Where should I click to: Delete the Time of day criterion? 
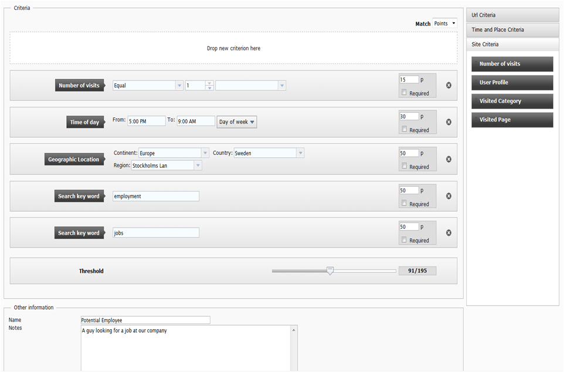[x=449, y=122]
